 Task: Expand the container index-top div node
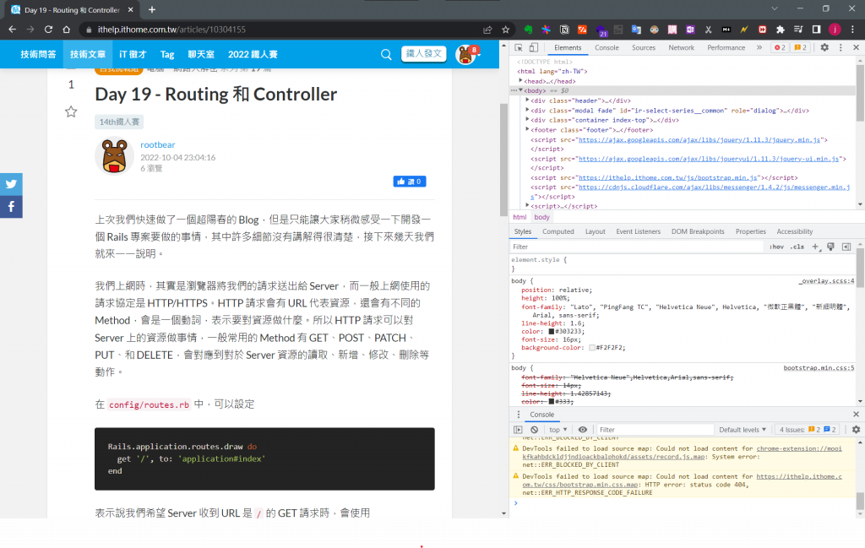pos(527,120)
